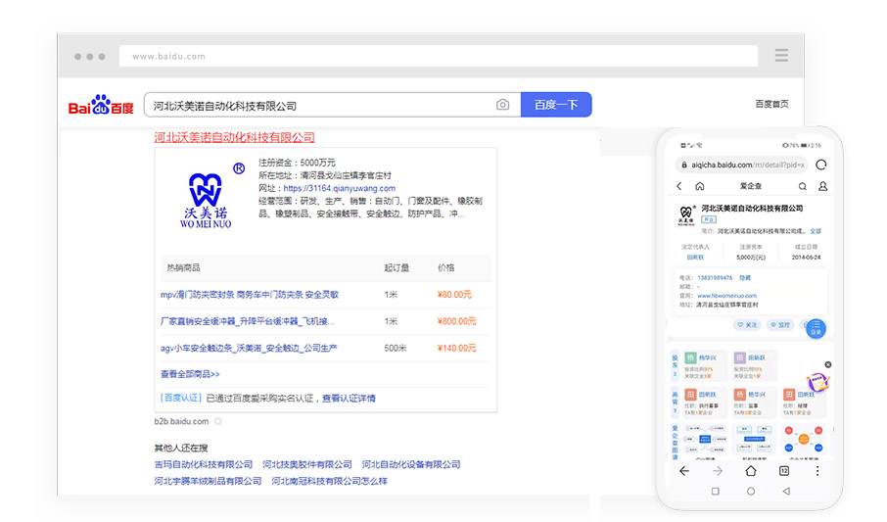Open image search via camera icon
The image size is (887, 522).
(x=502, y=105)
